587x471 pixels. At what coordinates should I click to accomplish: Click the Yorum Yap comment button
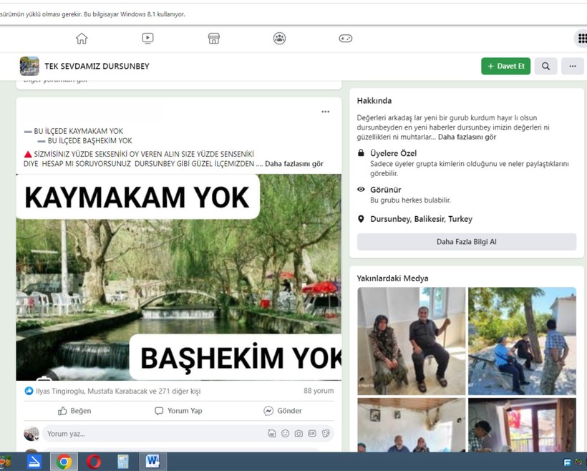[178, 411]
